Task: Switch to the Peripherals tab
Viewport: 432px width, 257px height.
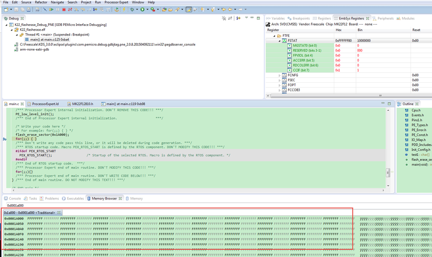Action: point(383,19)
